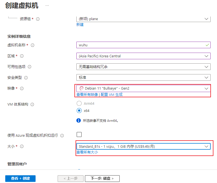The width and height of the screenshot is (217, 183).
Task: Show info tooltip for 映像
Action: point(22,88)
